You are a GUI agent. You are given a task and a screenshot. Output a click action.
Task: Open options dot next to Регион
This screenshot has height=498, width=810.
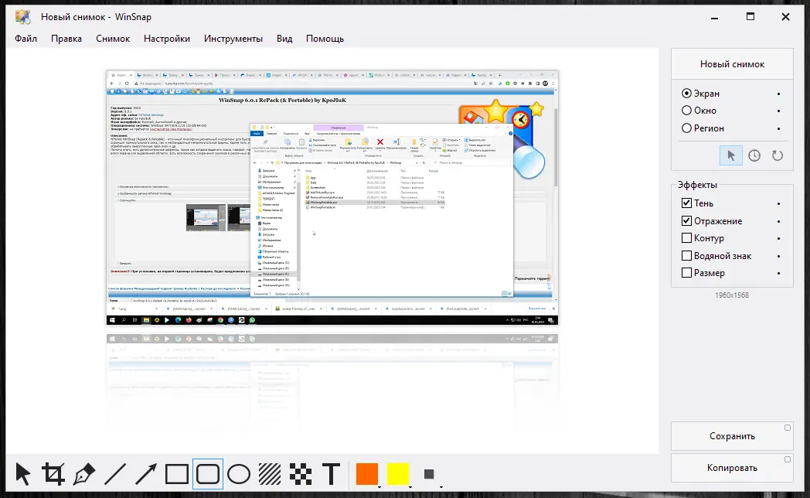[x=778, y=128]
